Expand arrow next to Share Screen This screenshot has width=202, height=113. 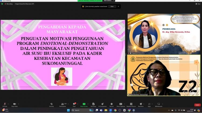(x=88, y=104)
